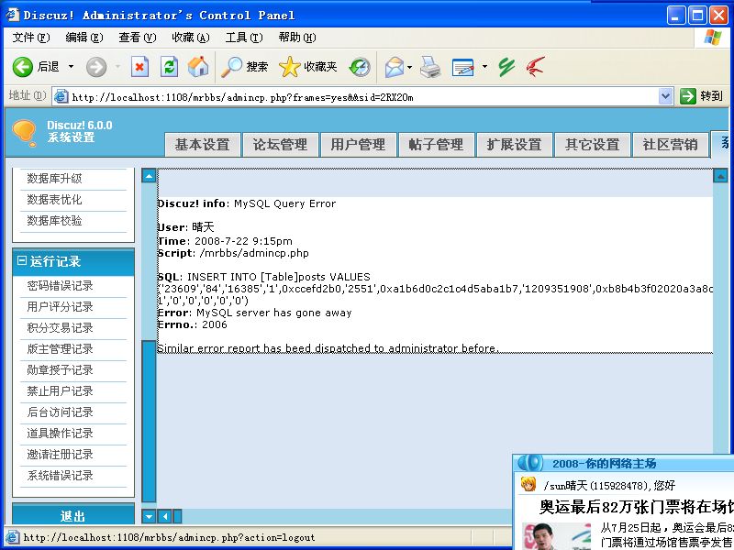This screenshot has width=734, height=550.
Task: Switch to the 其它设置 tab
Action: coord(593,145)
